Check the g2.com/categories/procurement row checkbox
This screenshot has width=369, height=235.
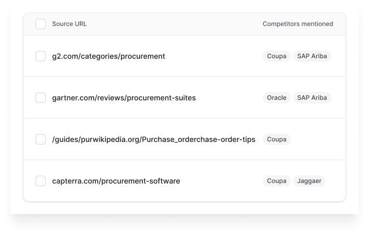point(41,56)
